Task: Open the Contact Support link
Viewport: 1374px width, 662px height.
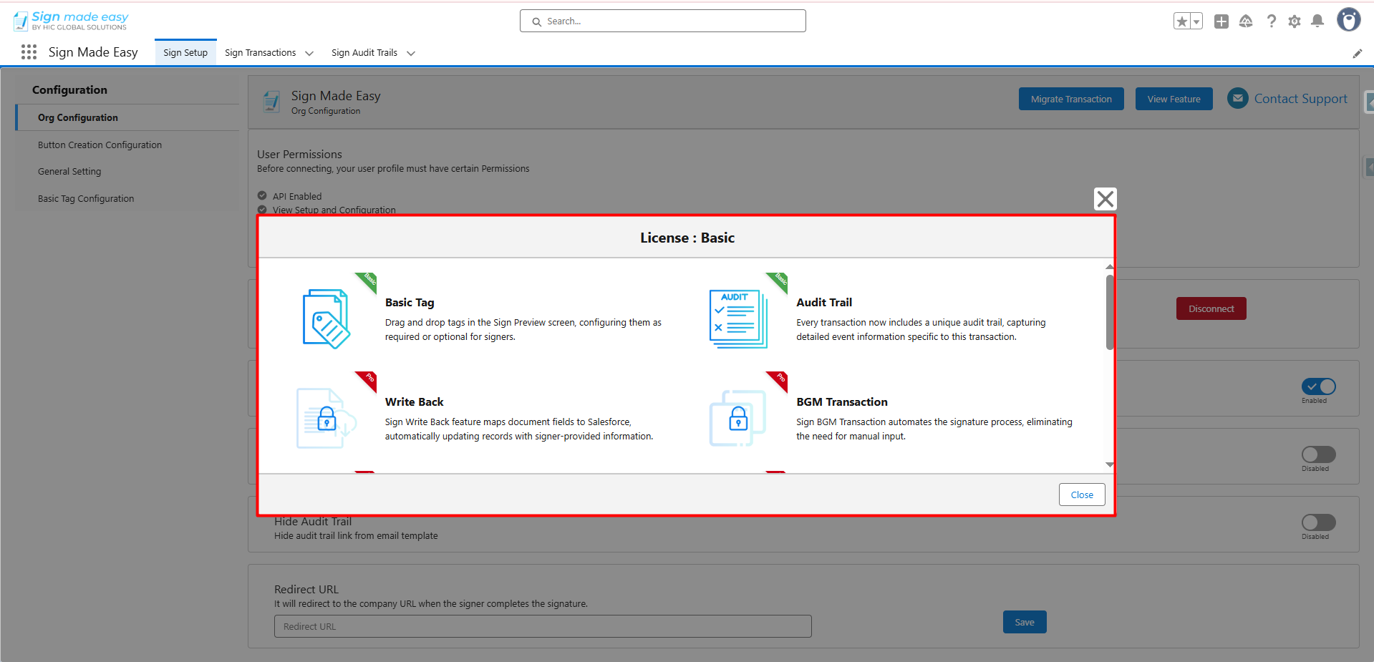Action: pyautogui.click(x=1300, y=99)
